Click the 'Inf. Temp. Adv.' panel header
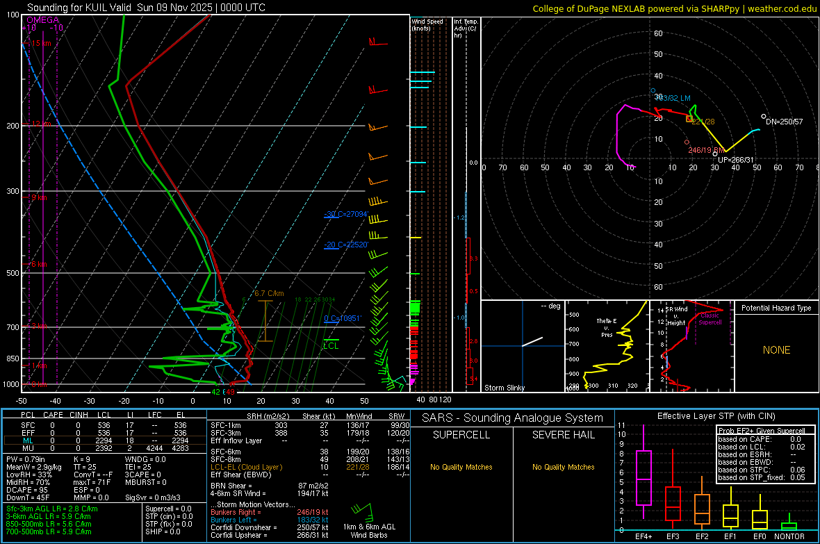This screenshot has width=820, height=544. [466, 28]
